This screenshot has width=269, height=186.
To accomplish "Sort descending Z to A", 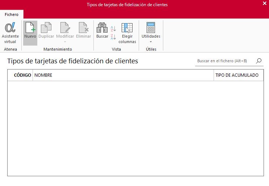I will coord(113,37).
